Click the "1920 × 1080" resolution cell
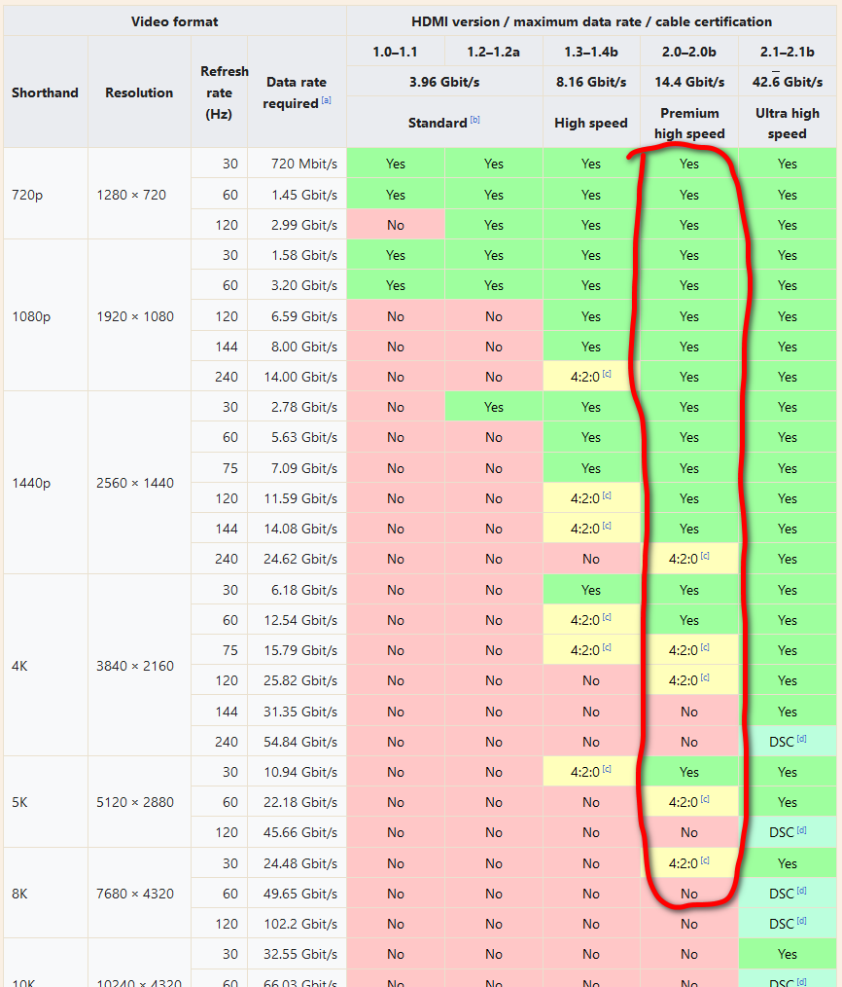This screenshot has width=842, height=987. 139,316
